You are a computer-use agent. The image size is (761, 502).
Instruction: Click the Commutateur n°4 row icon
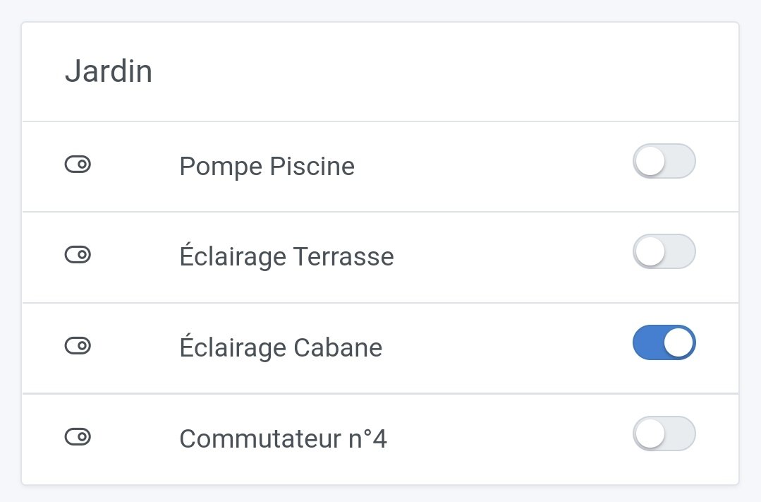click(78, 437)
